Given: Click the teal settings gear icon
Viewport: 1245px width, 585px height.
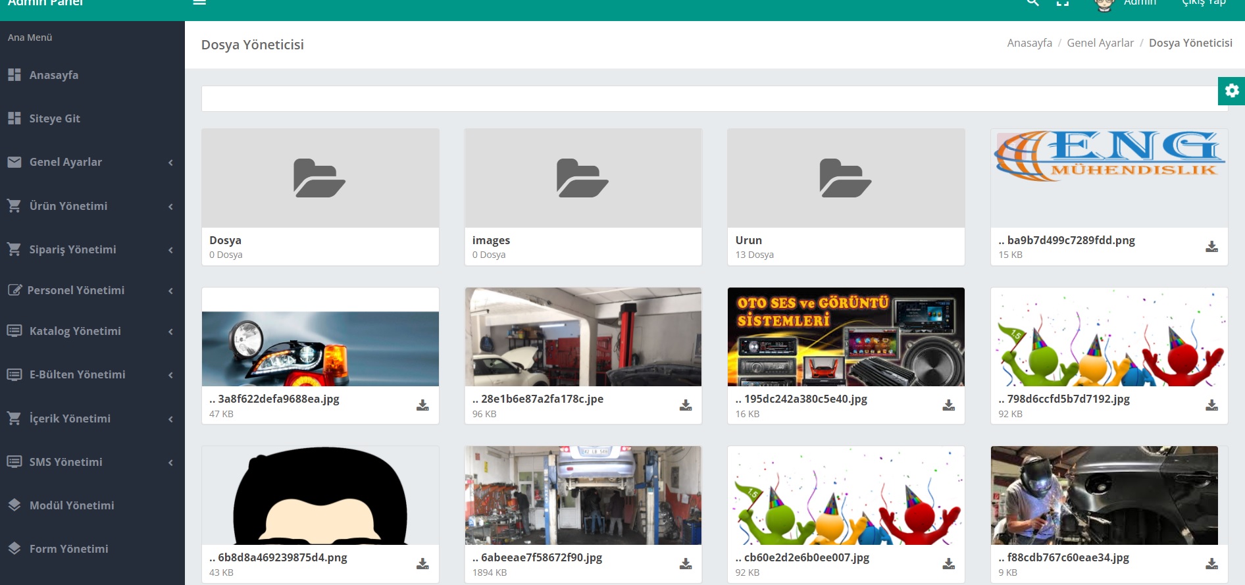Looking at the screenshot, I should [1231, 91].
